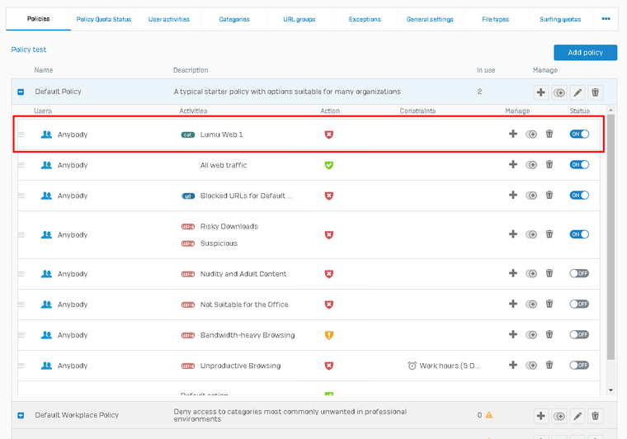The image size is (627, 439).
Task: Enable the Nudity and Adult Content rule
Action: point(579,274)
